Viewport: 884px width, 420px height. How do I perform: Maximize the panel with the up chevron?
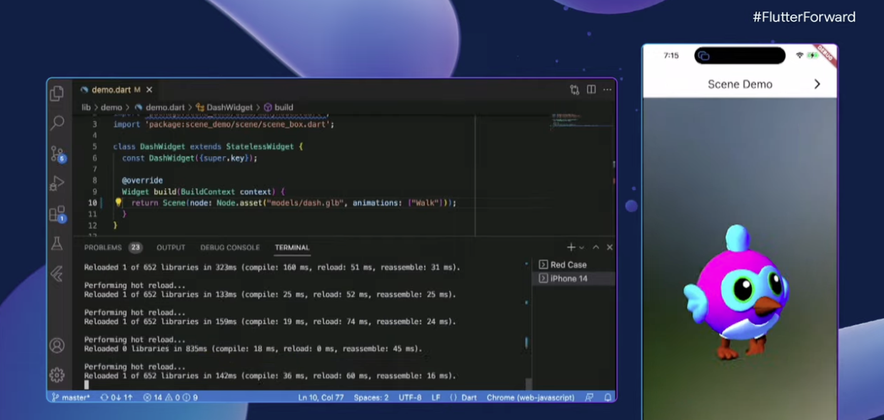pos(596,247)
